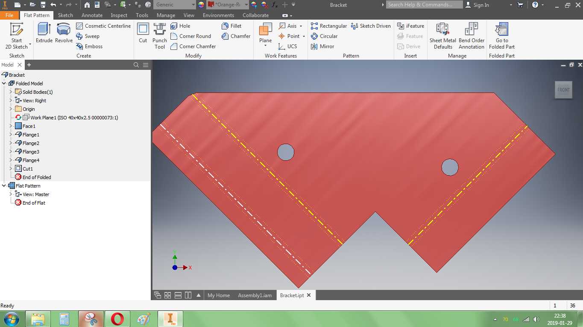Select the Chamfer tool next to Fillet

tap(236, 36)
